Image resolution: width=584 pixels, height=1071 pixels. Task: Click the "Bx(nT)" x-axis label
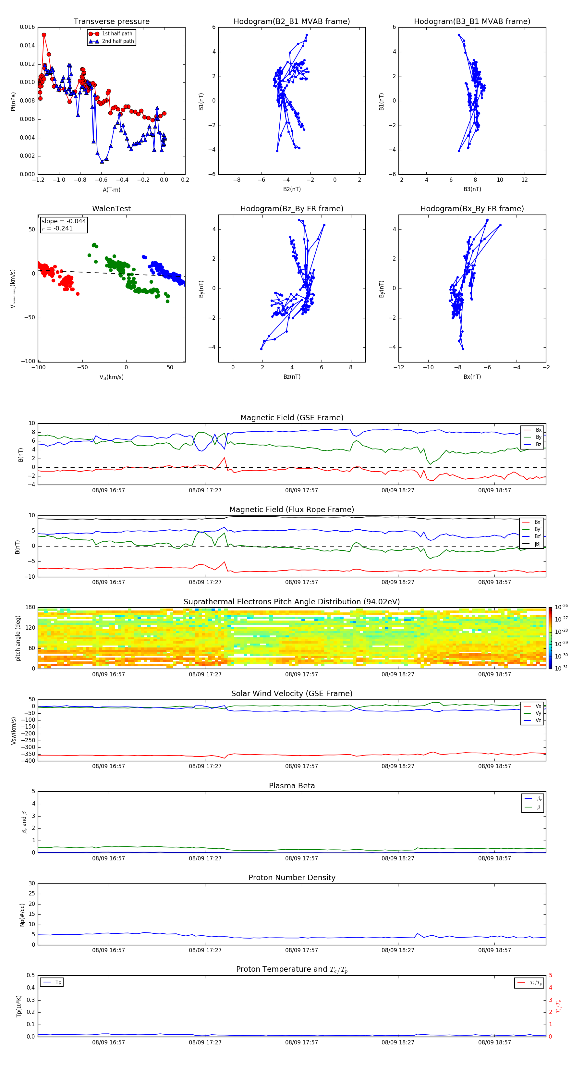(472, 377)
